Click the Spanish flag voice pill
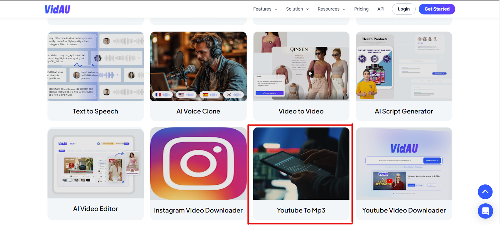 [x=210, y=95]
